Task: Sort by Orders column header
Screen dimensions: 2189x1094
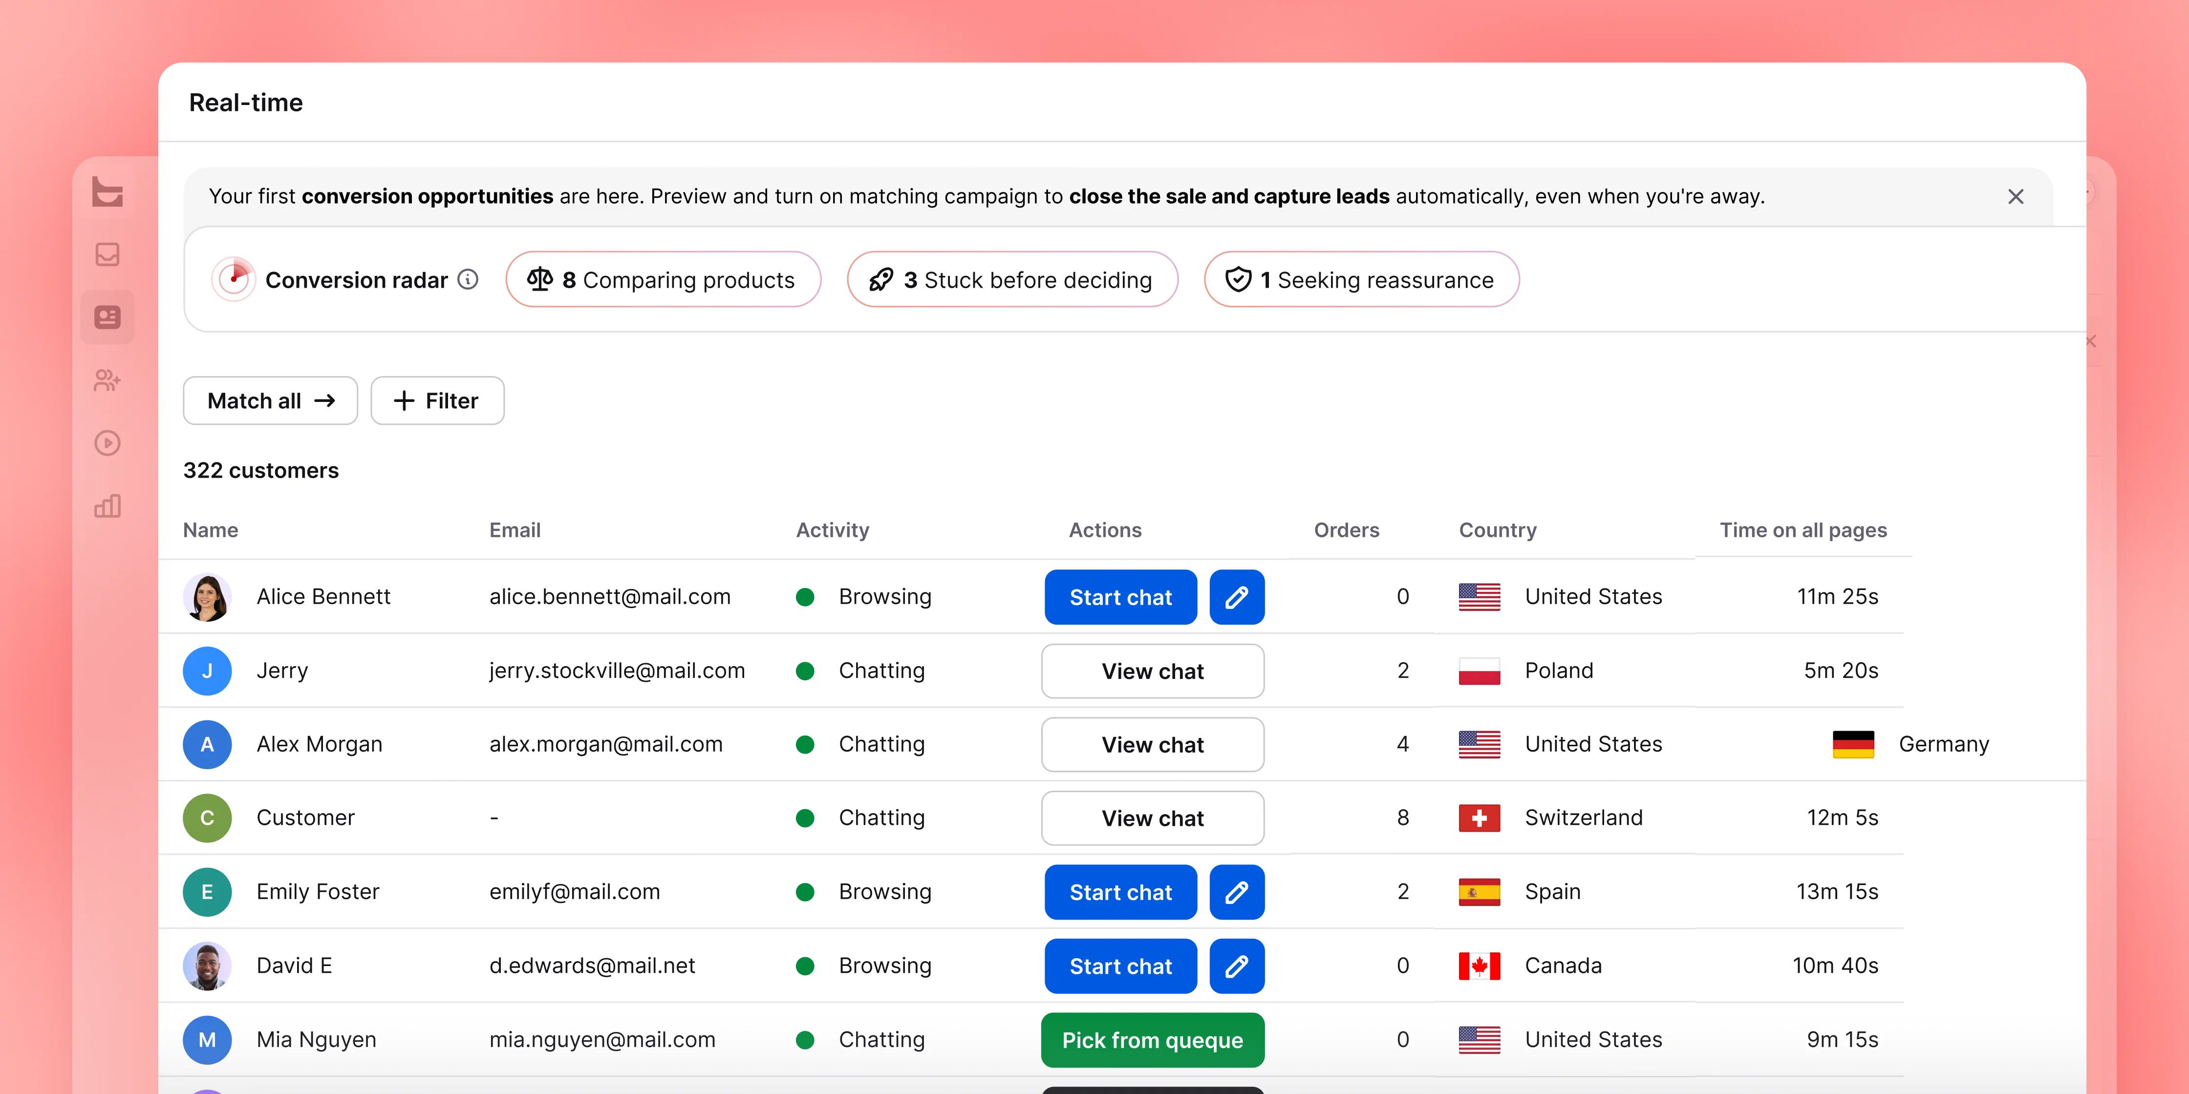Action: [1346, 530]
